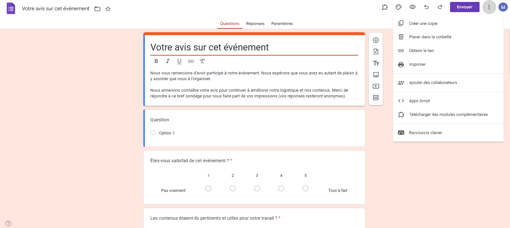Add a section from side toolbar
Image resolution: width=510 pixels, height=228 pixels.
tap(376, 98)
